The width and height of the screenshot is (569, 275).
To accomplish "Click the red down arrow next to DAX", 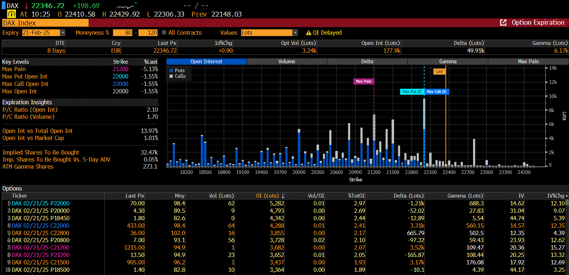I will [x=26, y=6].
